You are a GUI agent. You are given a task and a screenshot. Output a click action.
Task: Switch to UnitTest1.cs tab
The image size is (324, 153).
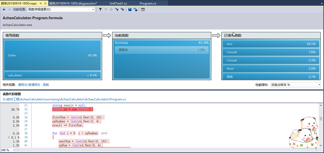118,3
